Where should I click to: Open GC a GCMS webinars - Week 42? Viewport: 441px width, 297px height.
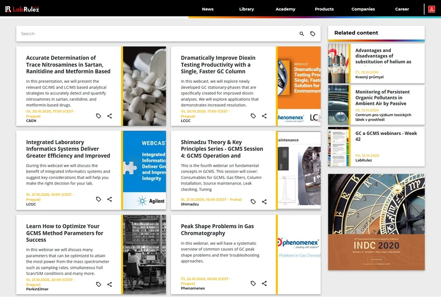click(386, 136)
